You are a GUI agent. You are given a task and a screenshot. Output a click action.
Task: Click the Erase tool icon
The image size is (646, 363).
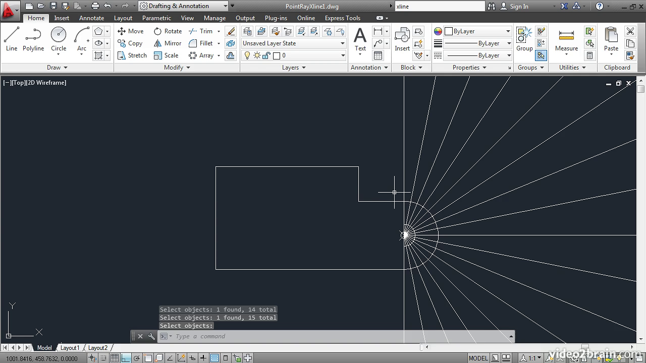pyautogui.click(x=231, y=31)
